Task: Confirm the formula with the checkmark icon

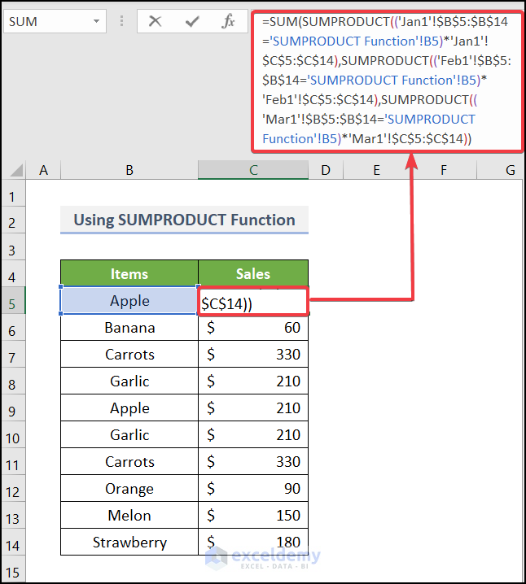Action: tap(192, 21)
